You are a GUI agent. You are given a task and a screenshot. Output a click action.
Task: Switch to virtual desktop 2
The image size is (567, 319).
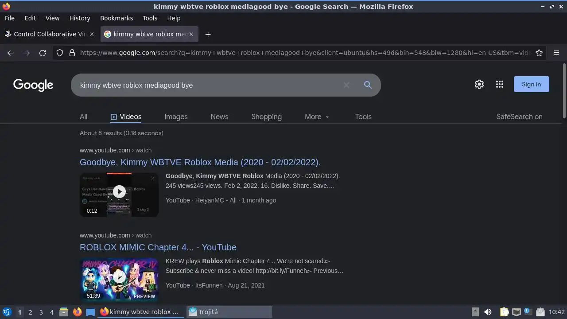(x=30, y=312)
